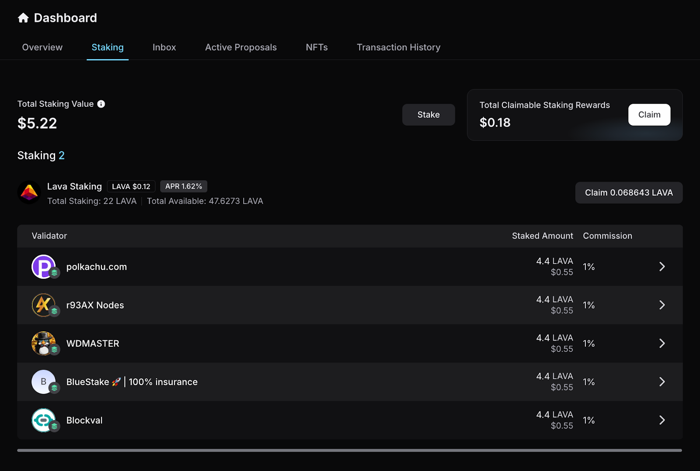The width and height of the screenshot is (700, 471).
Task: Click the LAVA $0.12 price badge
Action: tap(131, 186)
